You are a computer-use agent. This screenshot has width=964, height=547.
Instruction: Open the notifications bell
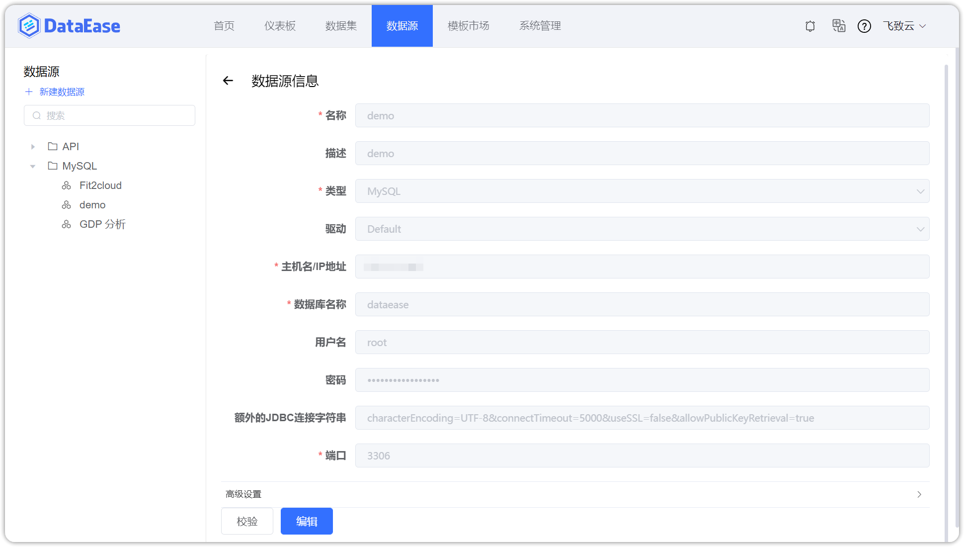809,26
